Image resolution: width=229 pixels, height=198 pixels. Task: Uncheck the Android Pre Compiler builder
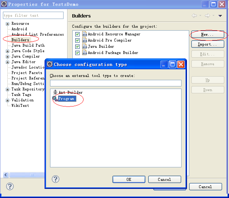[x=77, y=40]
